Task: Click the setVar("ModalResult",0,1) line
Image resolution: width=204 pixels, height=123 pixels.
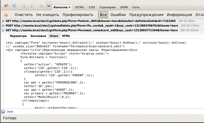Action: coord(47,97)
